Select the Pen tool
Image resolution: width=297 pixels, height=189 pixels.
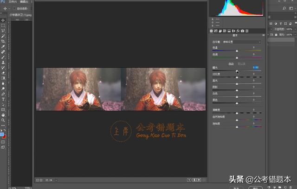tap(3, 94)
